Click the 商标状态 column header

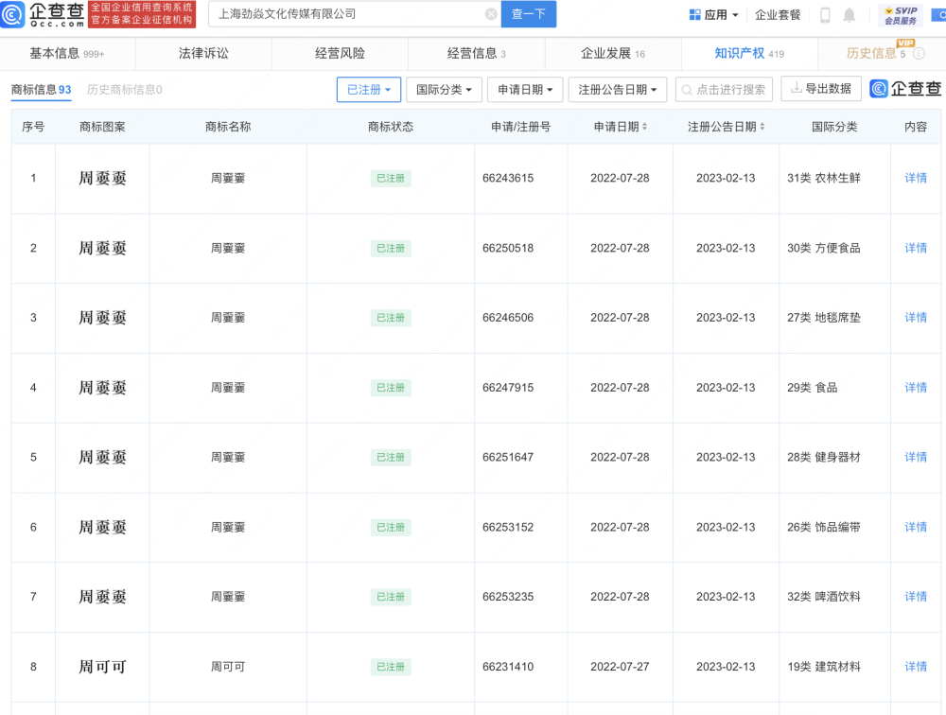click(x=391, y=127)
